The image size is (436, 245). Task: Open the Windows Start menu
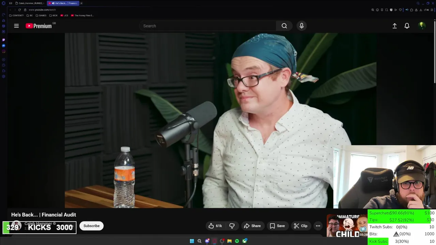[x=192, y=241]
